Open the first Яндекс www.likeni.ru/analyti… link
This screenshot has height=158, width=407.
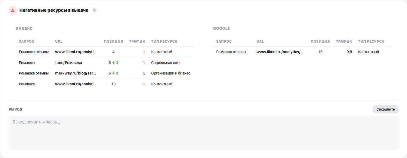tap(76, 52)
